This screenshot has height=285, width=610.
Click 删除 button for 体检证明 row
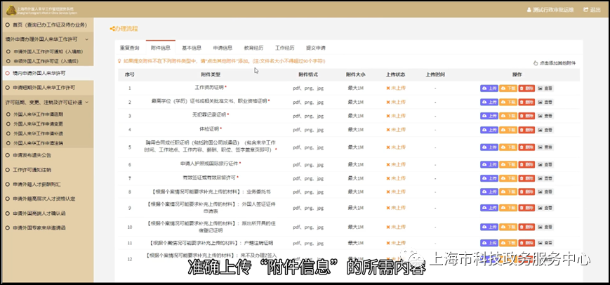point(526,129)
